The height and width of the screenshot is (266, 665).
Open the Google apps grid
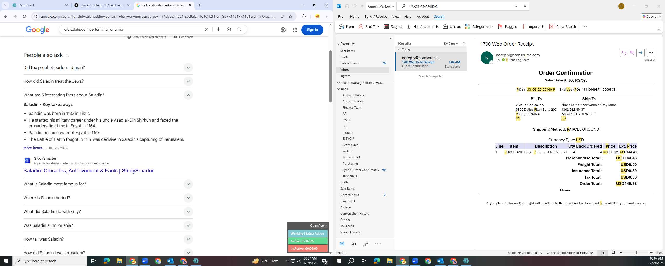point(295,30)
